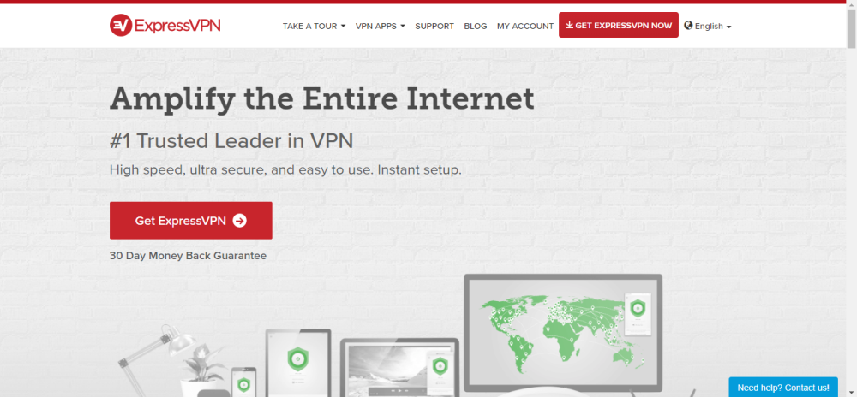Screen dimensions: 857x397
Task: Click the ExpressVPN wordmark to go home
Action: click(177, 26)
